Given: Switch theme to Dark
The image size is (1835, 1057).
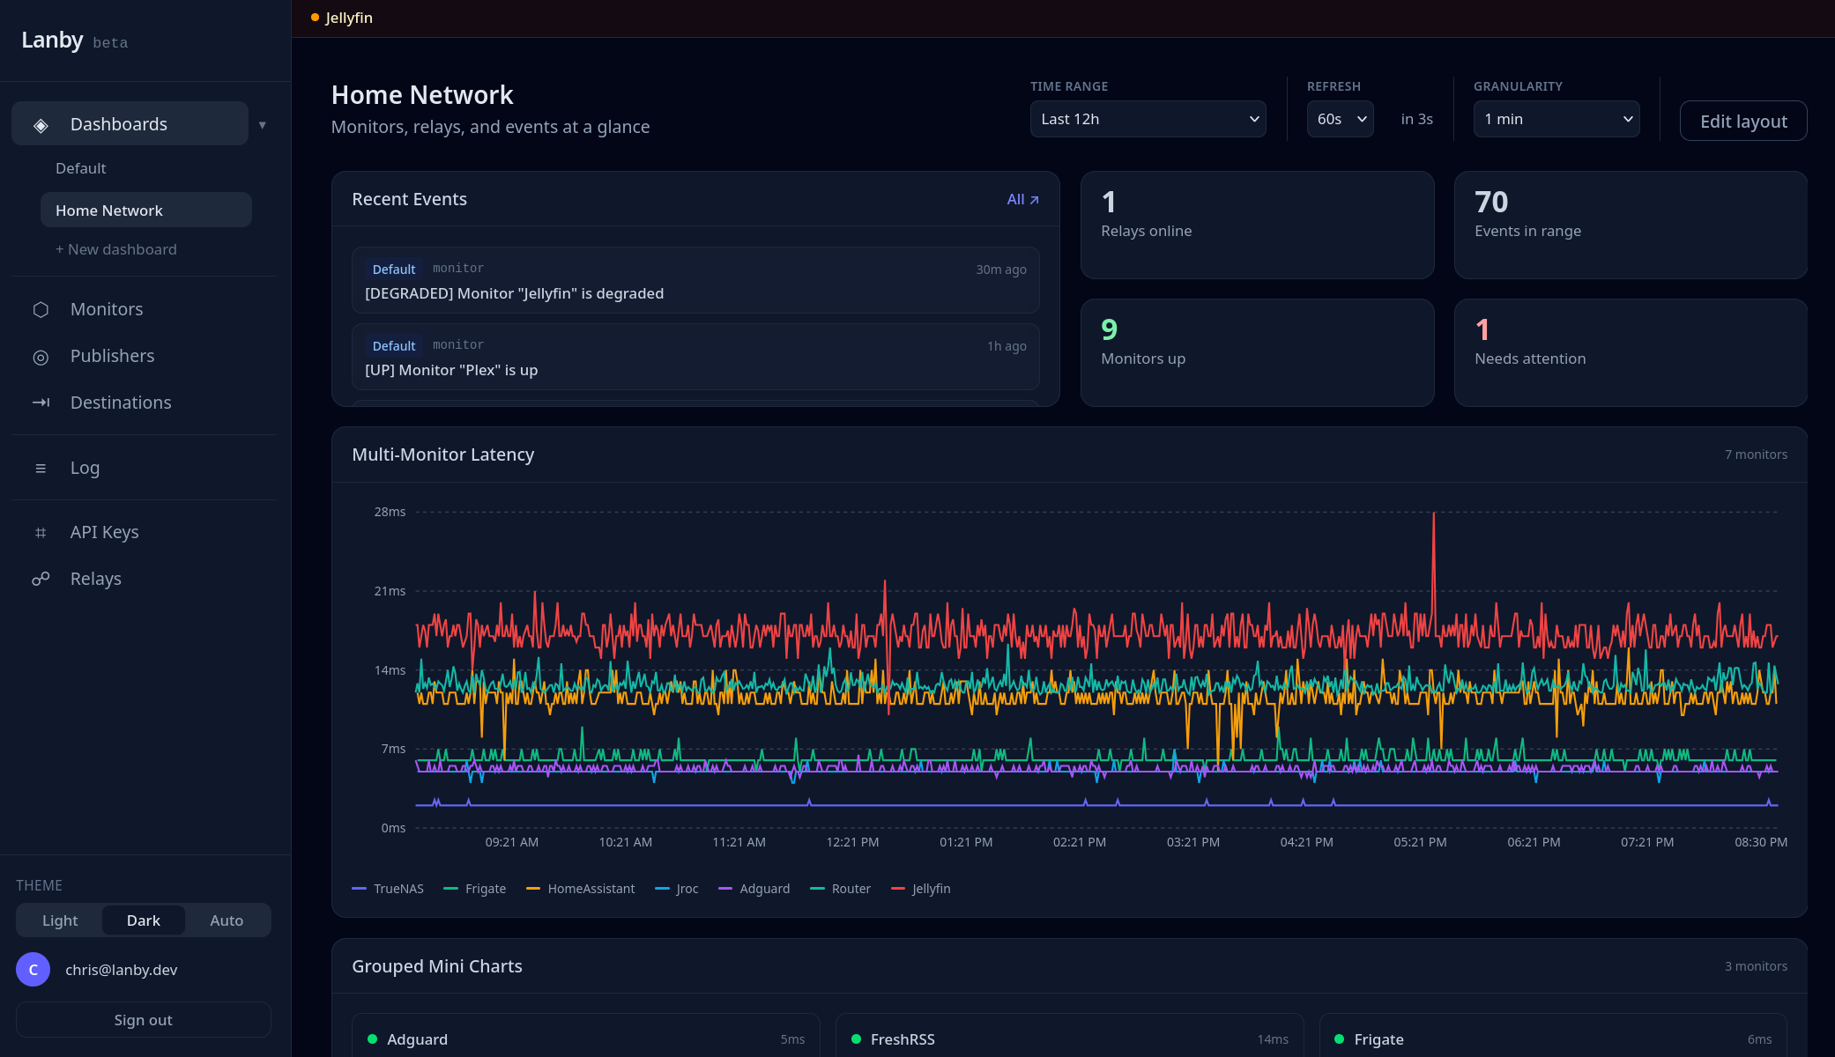Looking at the screenshot, I should click(x=144, y=920).
